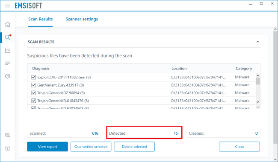This screenshot has height=162, width=278.
Task: Uncheck Trojan.GenericKDZ.90094 checkbox
Action: [33, 93]
